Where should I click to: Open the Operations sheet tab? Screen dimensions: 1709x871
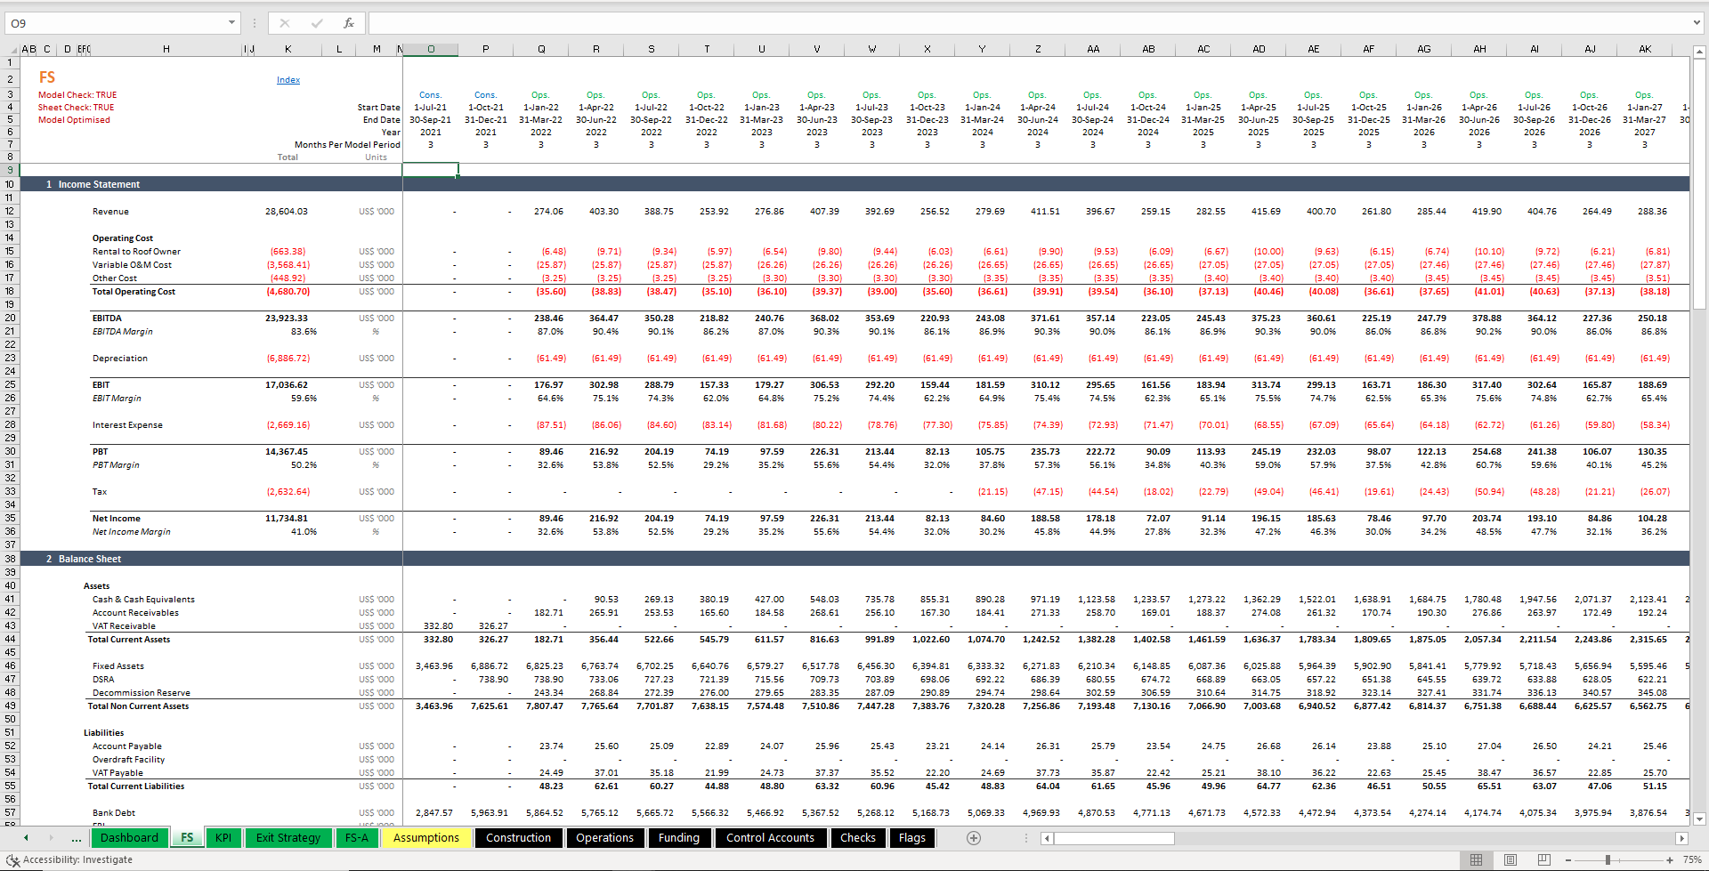pos(605,838)
